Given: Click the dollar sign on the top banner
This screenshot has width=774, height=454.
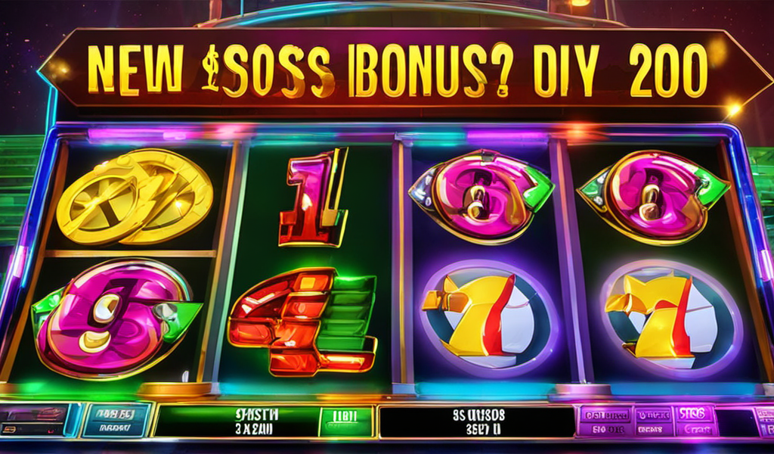Looking at the screenshot, I should pos(212,68).
